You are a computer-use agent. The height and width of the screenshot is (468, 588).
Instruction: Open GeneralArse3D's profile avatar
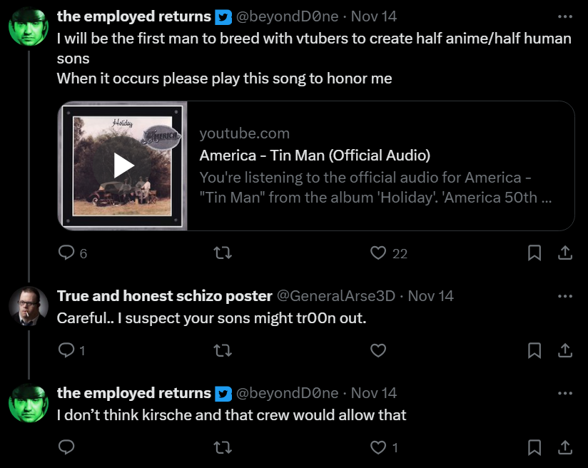(x=29, y=307)
